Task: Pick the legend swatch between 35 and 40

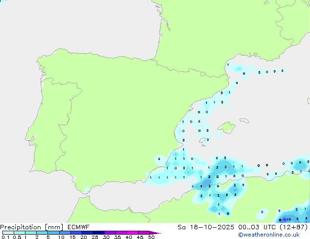Action: click(x=121, y=233)
